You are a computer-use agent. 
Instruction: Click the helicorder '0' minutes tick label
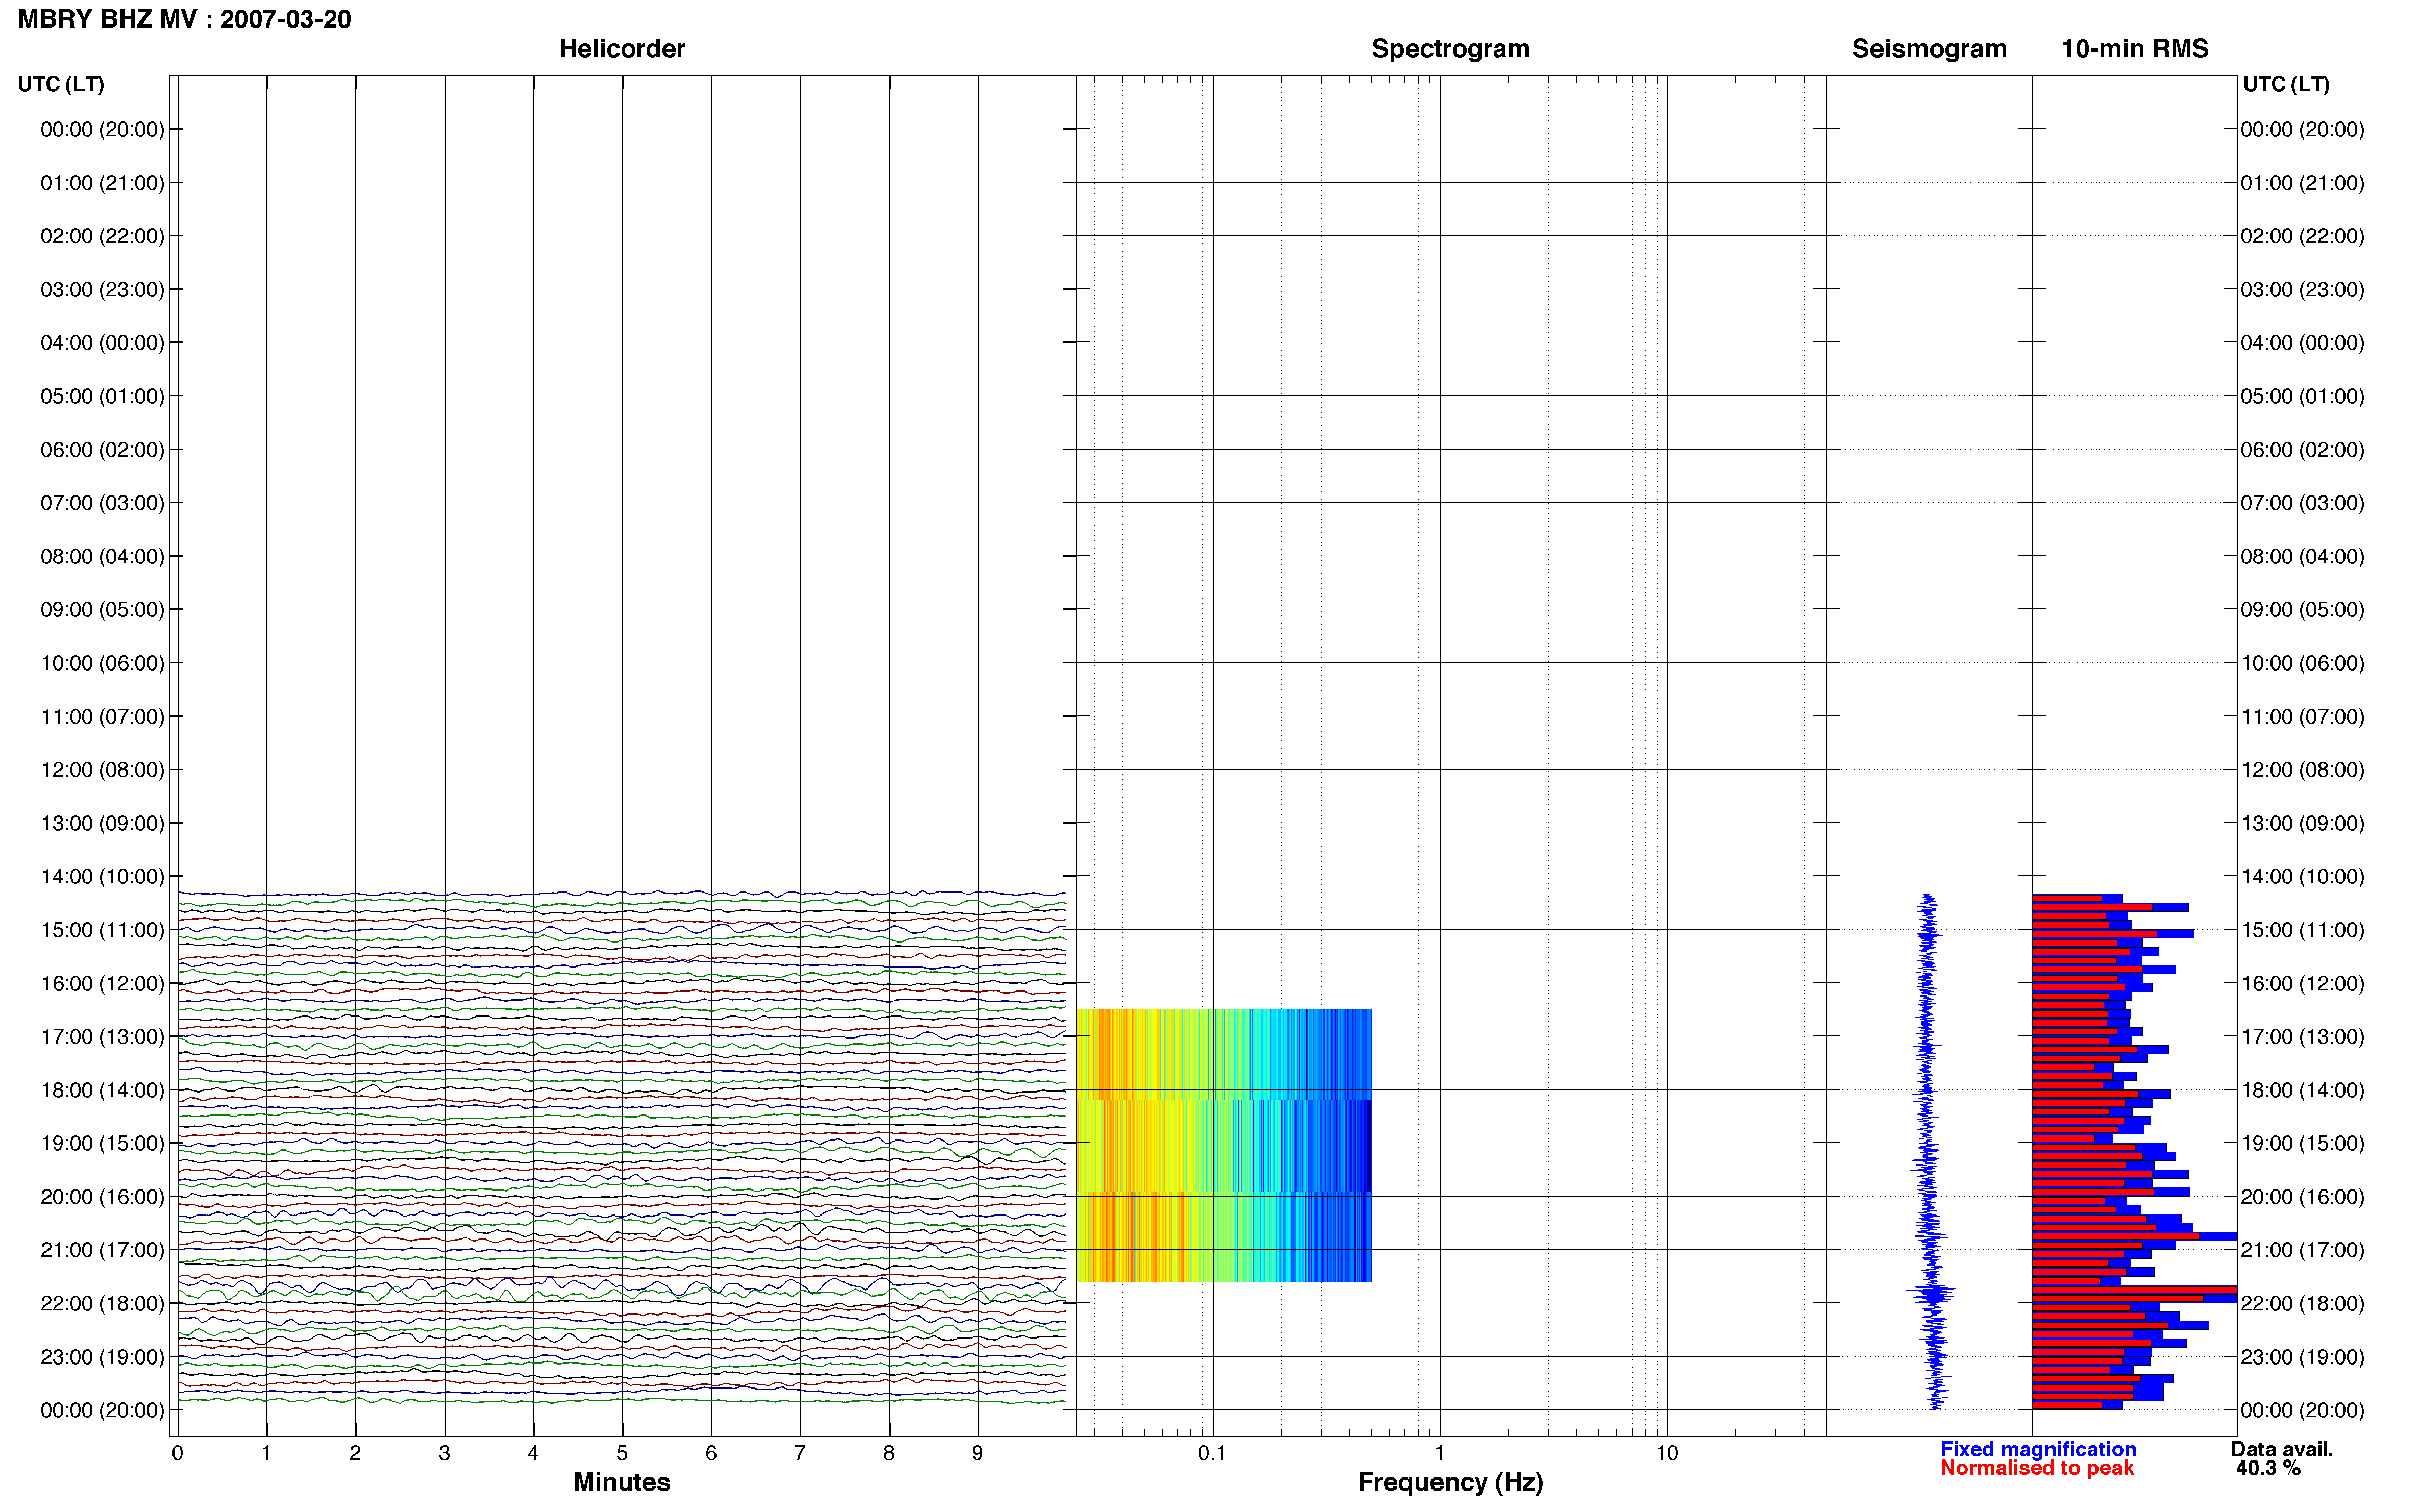point(177,1453)
